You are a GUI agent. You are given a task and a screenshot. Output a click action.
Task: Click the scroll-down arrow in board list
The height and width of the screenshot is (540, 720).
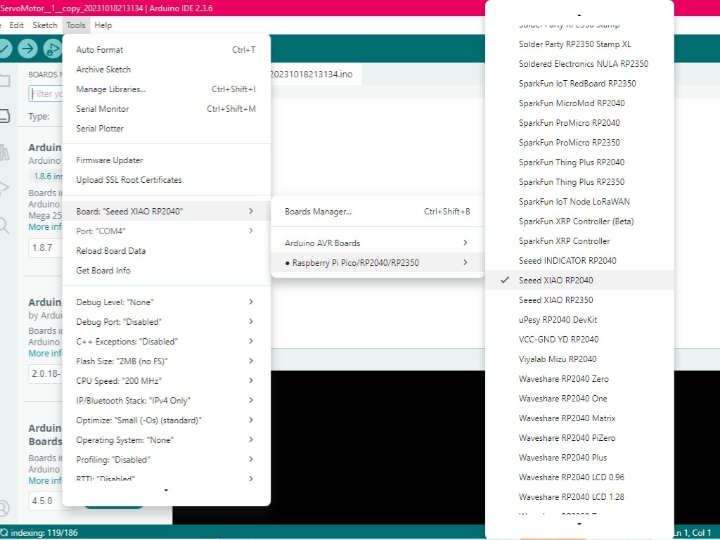[x=579, y=523]
